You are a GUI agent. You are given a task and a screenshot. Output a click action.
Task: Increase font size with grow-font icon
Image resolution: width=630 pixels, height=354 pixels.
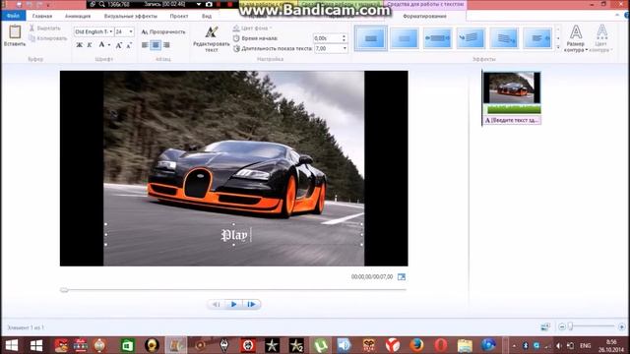[x=119, y=45]
